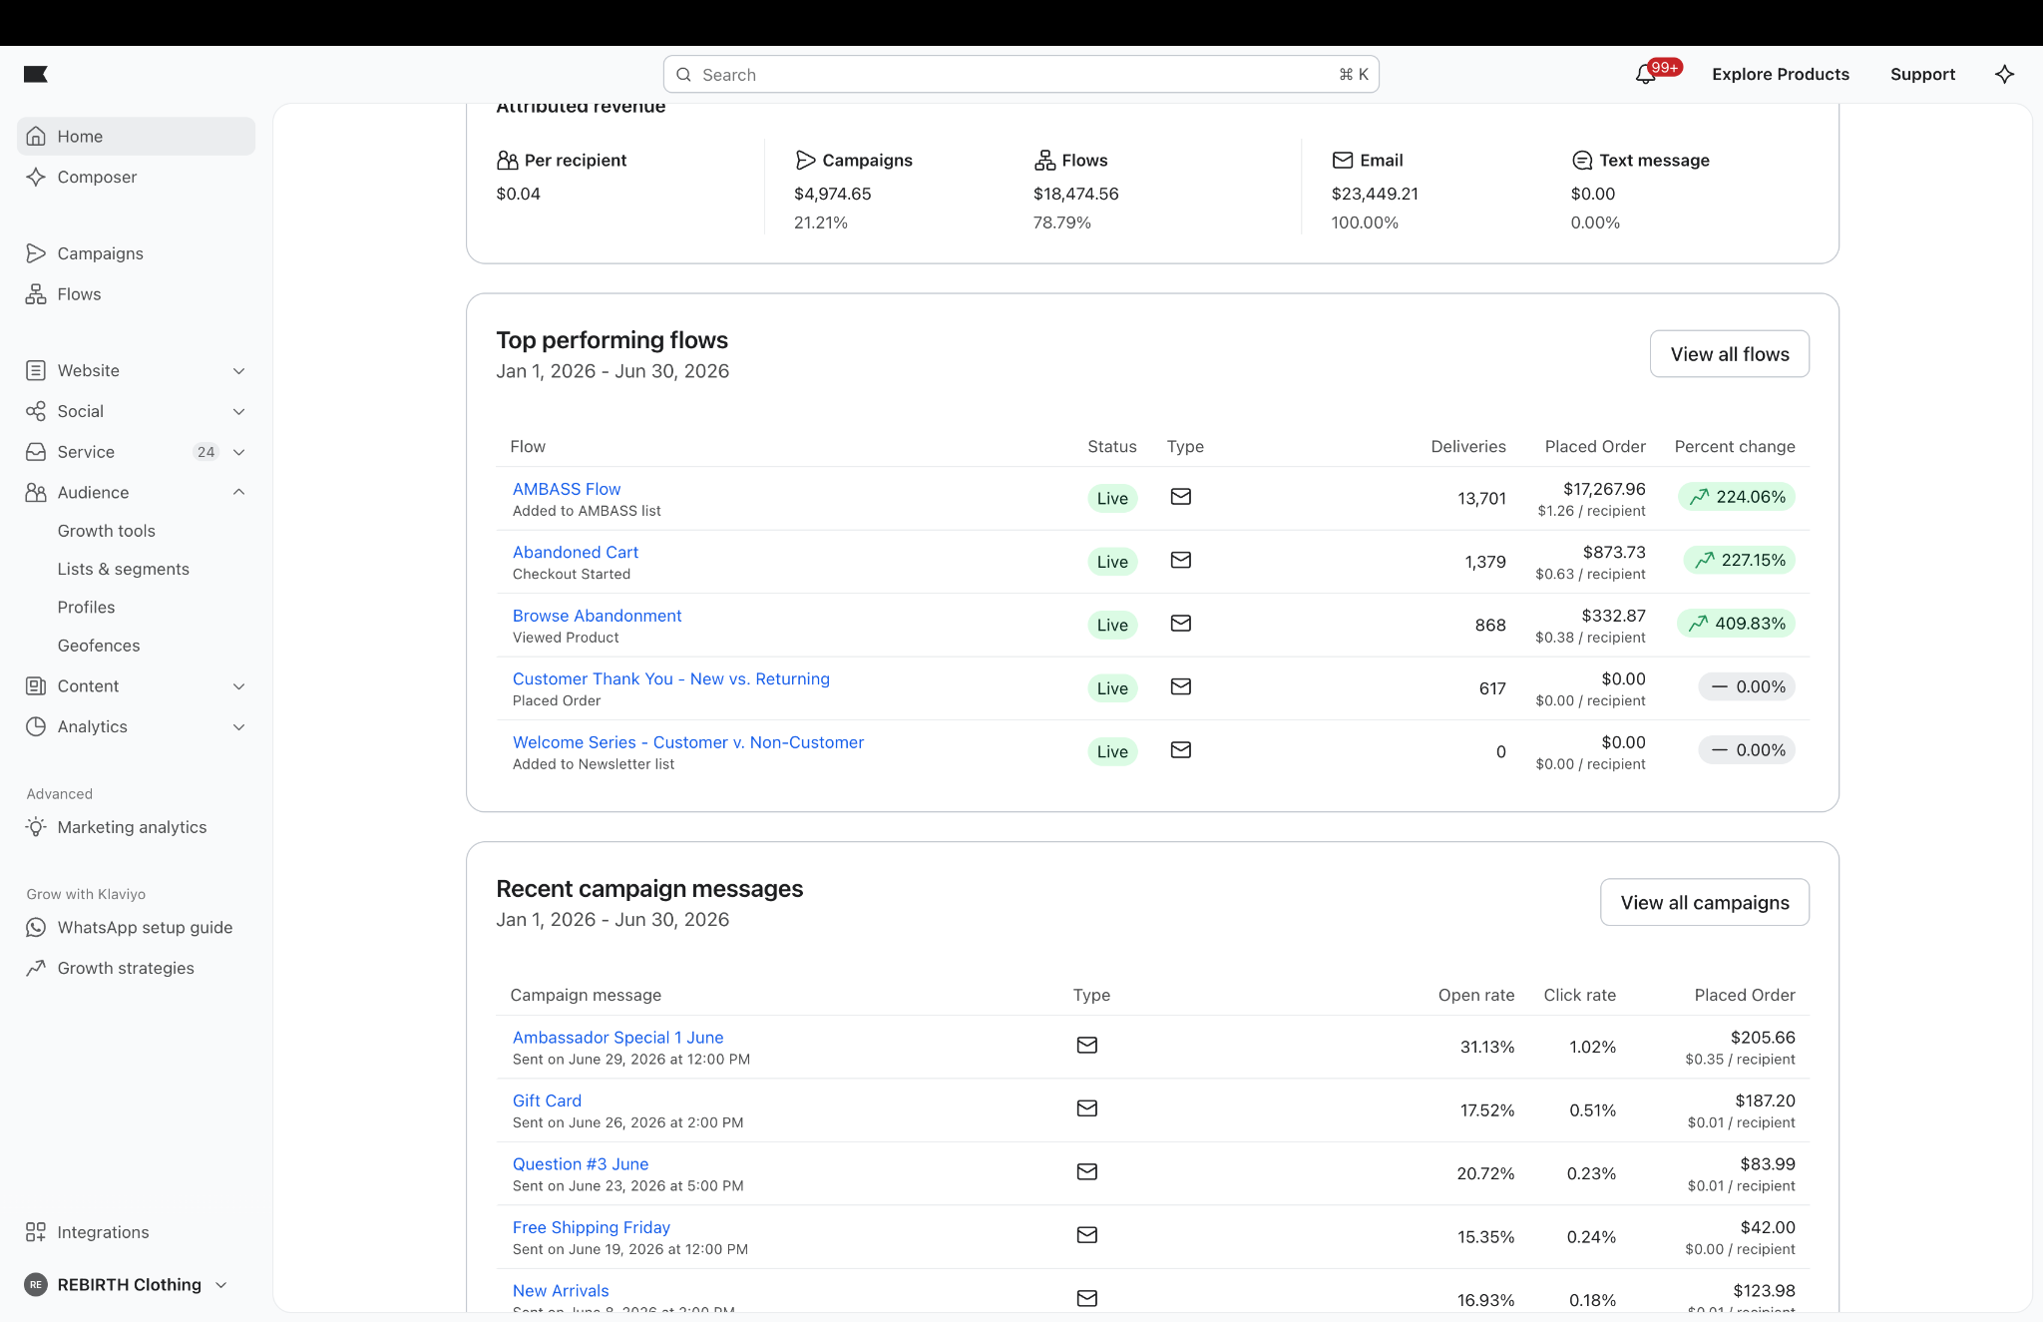Click the Service inbox icon

tap(36, 452)
